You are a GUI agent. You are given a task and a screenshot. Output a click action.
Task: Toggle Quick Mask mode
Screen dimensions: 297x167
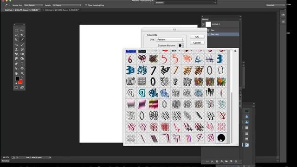coord(16,88)
